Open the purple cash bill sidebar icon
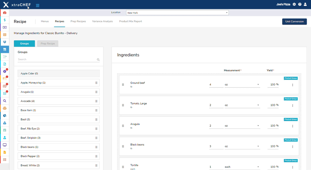Screen dimensions: 311x170 5,27
